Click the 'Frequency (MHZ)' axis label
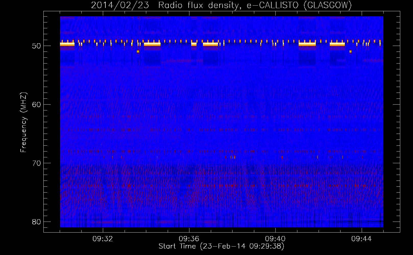Viewport: 413px width, 255px height. [x=23, y=122]
